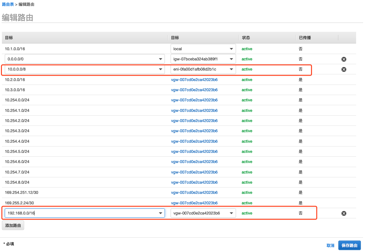Click active status of 192.168.0.0/16 row
365x252 pixels.
[x=247, y=213]
